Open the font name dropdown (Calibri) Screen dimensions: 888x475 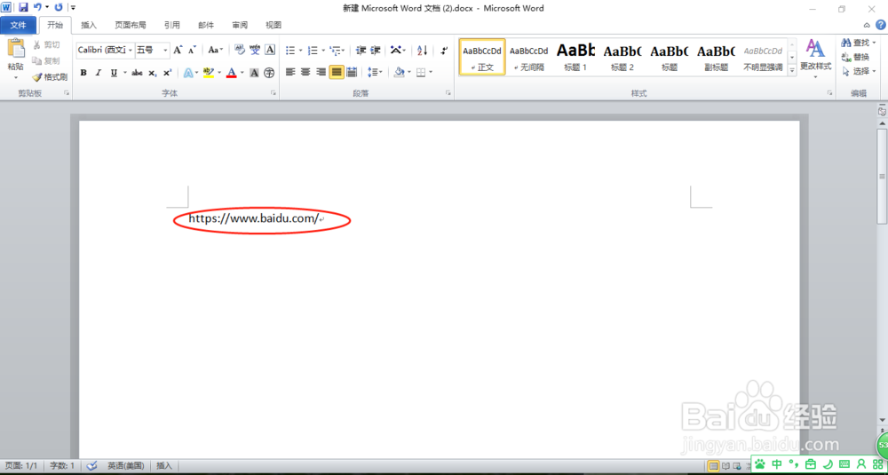coord(131,51)
